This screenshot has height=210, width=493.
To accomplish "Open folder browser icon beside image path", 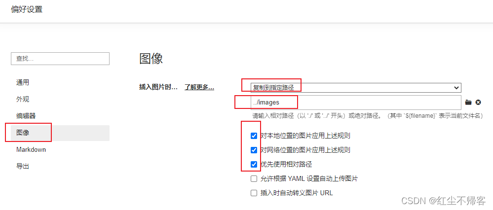I will 468,102.
